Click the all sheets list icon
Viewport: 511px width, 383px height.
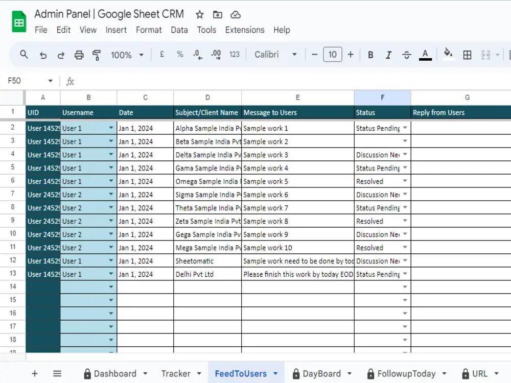(x=57, y=374)
